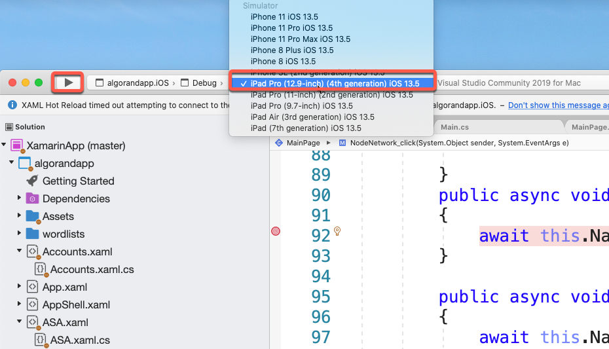
Task: Click the lightbulb quick-fix icon on line 92
Action: coord(338,230)
